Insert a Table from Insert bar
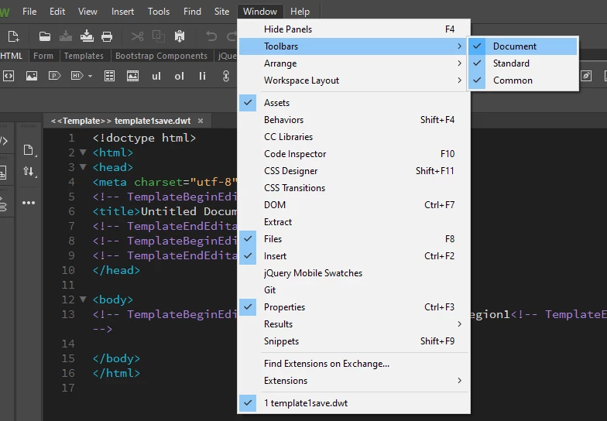 (110, 76)
